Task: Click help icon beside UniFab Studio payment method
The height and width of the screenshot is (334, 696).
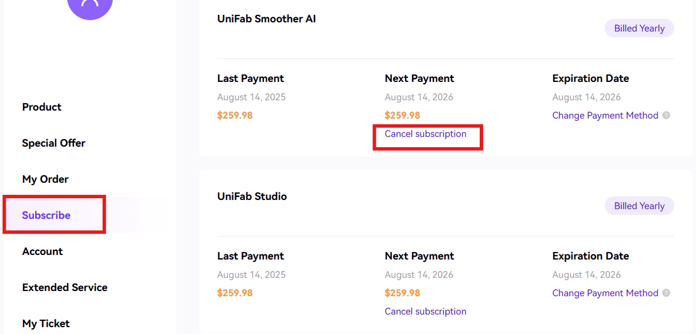Action: 666,293
